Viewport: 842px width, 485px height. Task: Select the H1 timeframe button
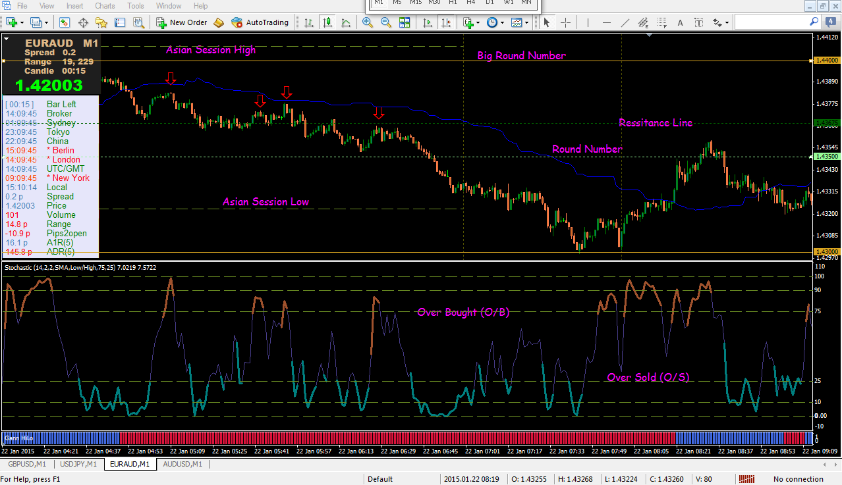point(453,3)
